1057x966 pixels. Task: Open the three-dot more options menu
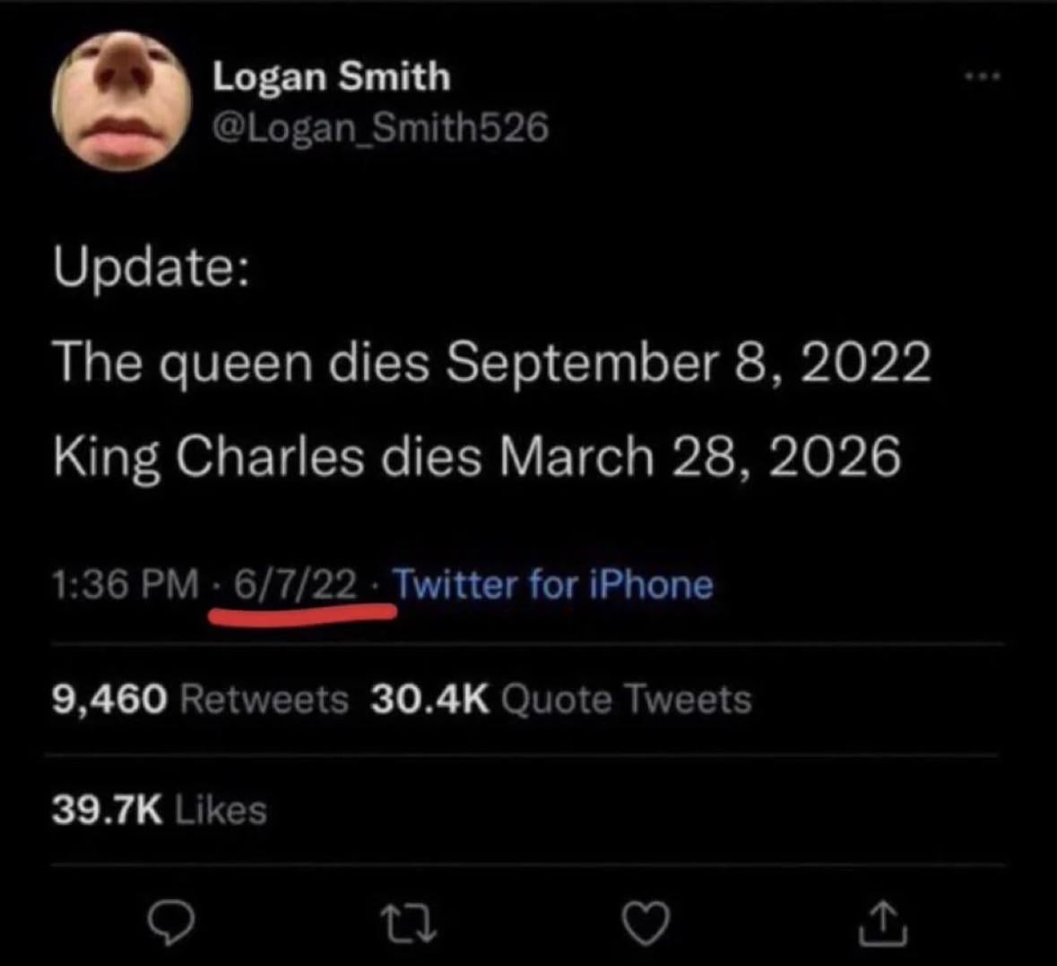click(981, 77)
